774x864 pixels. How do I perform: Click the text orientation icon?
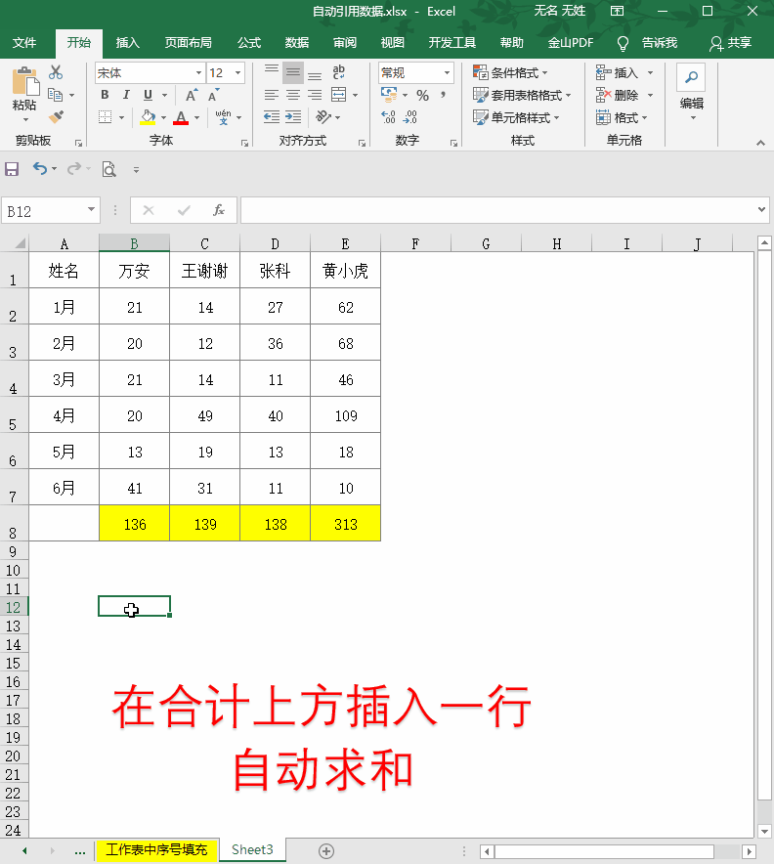(323, 117)
